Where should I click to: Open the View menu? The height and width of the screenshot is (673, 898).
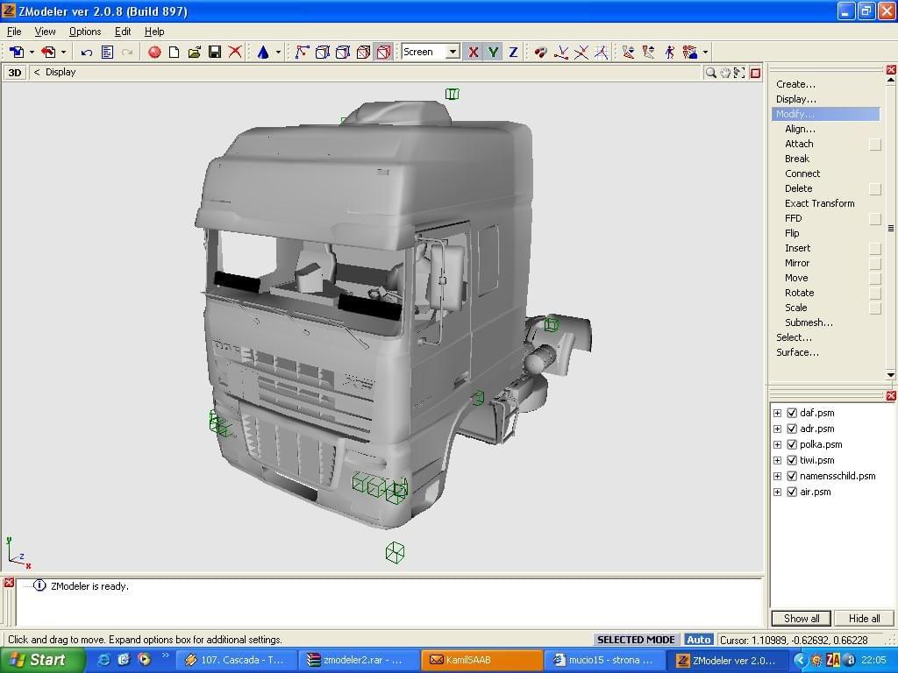point(46,32)
